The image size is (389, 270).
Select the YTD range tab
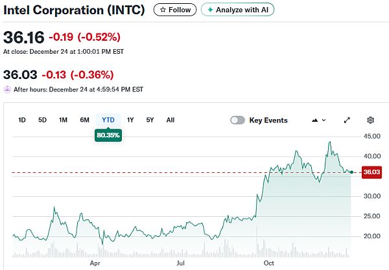(108, 120)
